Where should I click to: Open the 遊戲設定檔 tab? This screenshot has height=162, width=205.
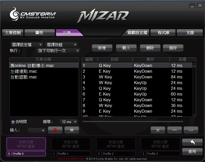coord(136,32)
